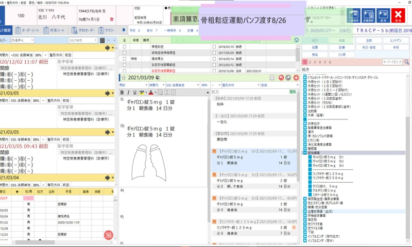412x247 pixels.
Task: Select デパス錠0.5mg in the tree
Action: [325, 186]
